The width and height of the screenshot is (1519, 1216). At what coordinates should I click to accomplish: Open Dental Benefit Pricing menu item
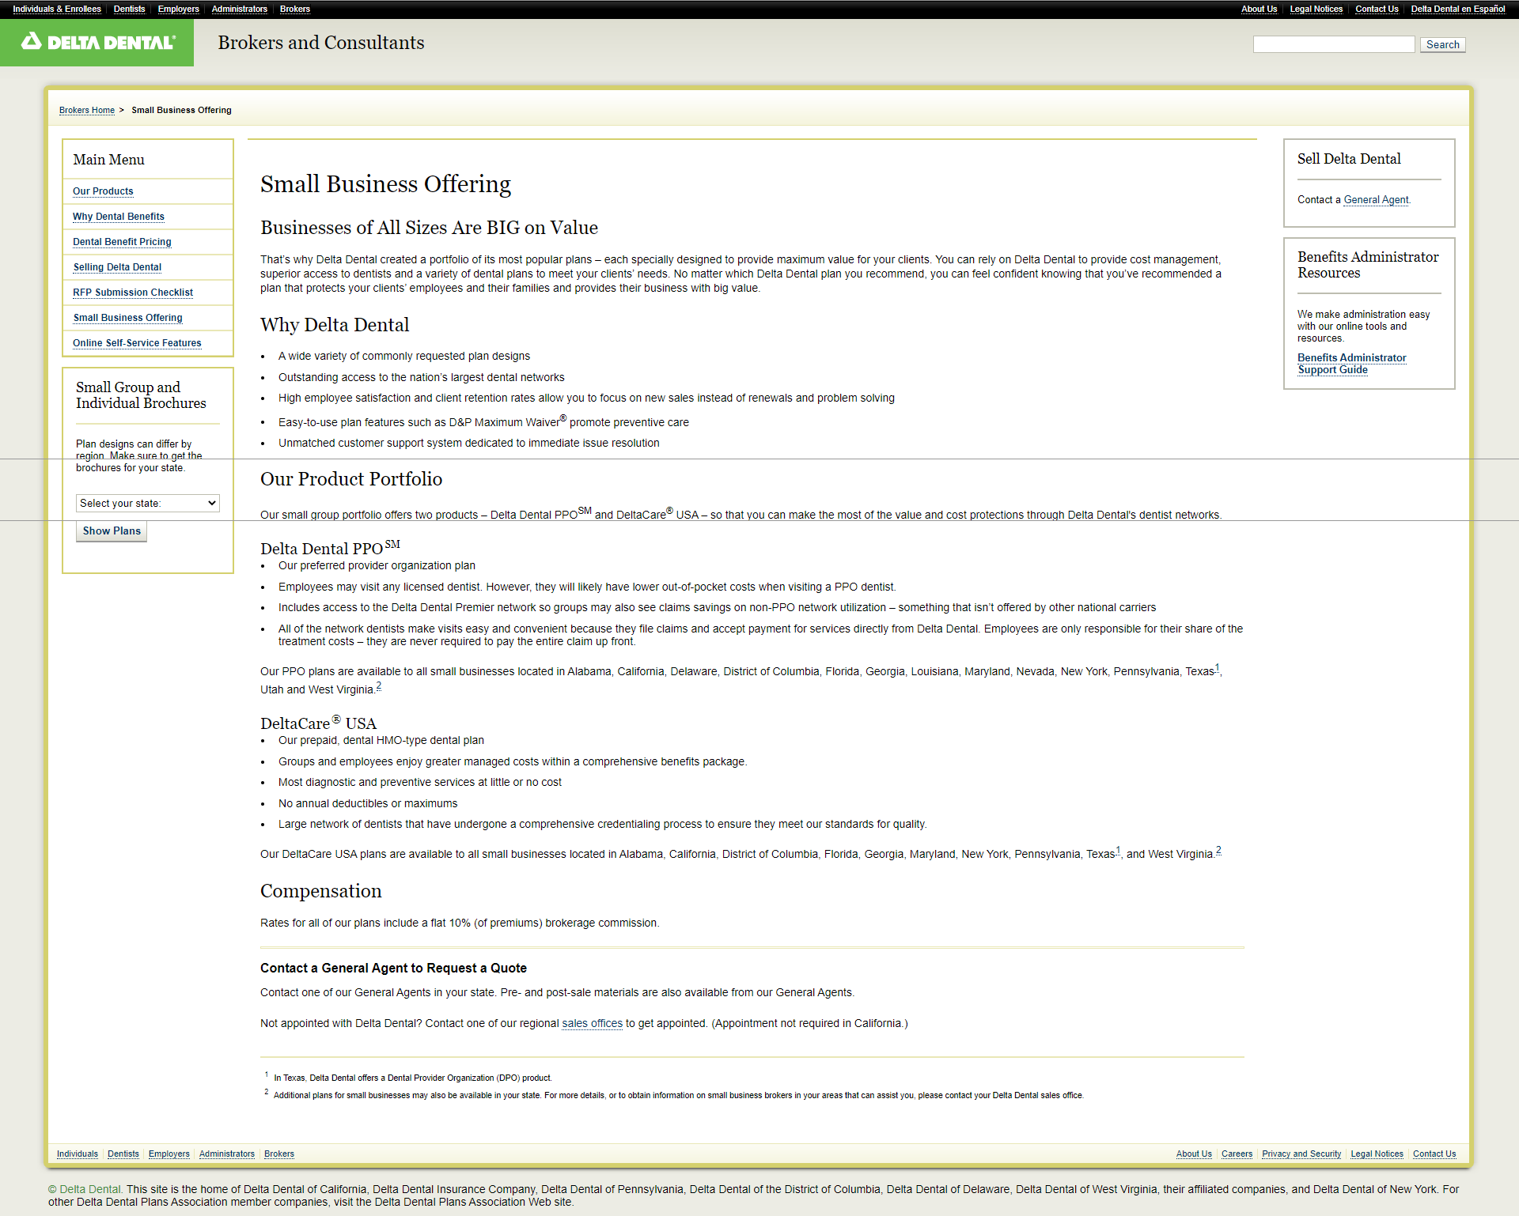(122, 242)
